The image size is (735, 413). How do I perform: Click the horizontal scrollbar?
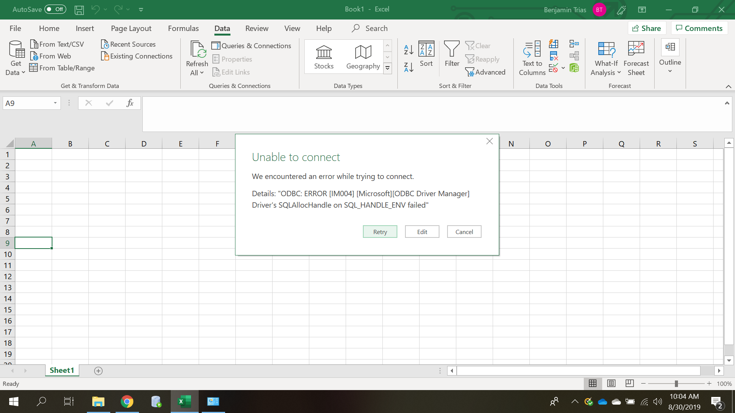pyautogui.click(x=578, y=371)
